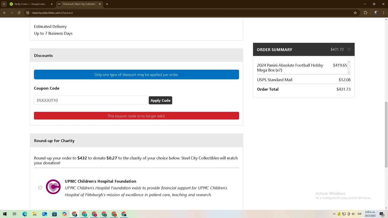Open the Chrome profile avatar menu
Screen dimensions: 388x218
tap(376, 13)
